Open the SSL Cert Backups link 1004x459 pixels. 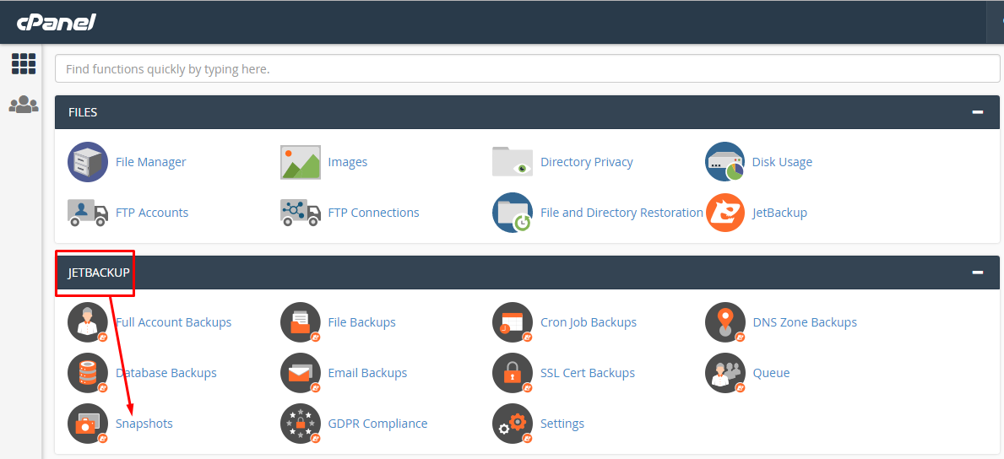pos(588,373)
